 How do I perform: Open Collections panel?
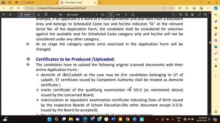click(x=194, y=8)
